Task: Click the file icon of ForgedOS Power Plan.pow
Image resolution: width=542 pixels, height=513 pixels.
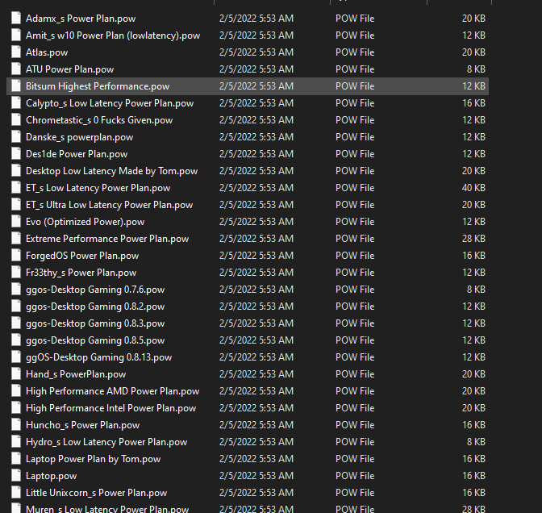Action: [16, 255]
